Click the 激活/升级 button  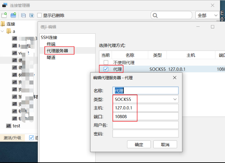coord(12,138)
